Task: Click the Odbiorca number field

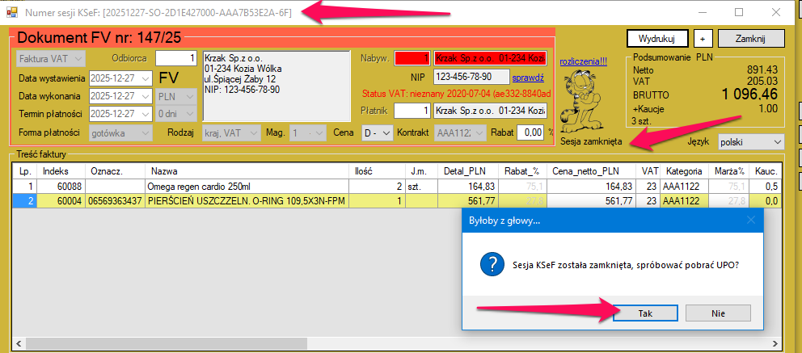Action: pos(175,58)
